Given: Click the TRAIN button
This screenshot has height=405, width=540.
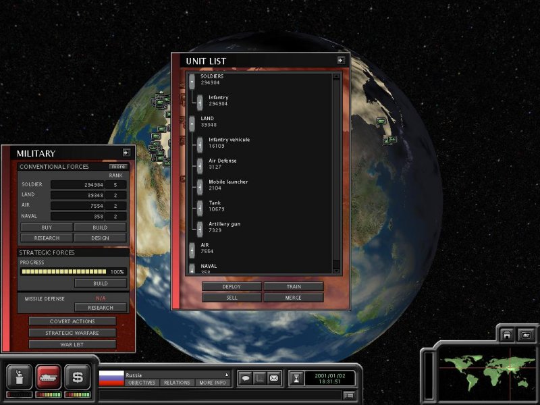Looking at the screenshot, I should point(294,286).
